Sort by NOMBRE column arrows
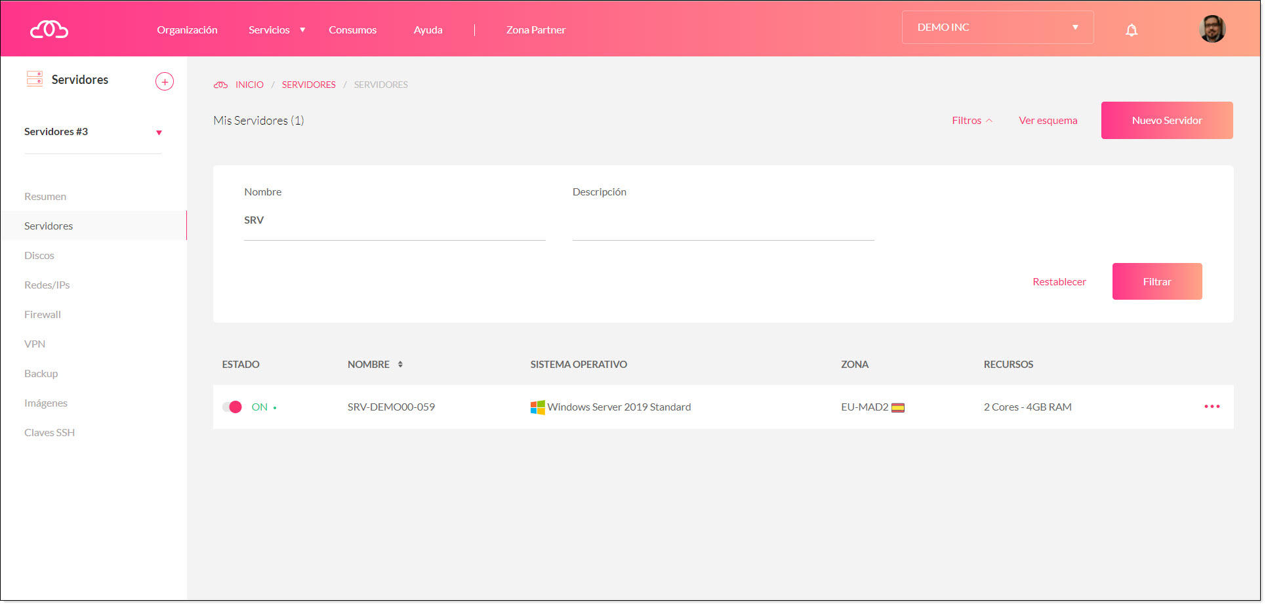 [400, 364]
